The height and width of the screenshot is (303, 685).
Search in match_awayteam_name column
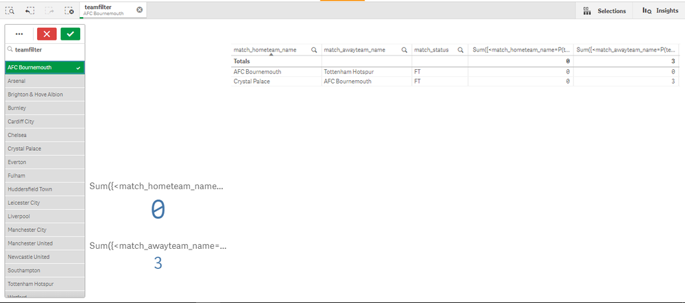tap(404, 50)
